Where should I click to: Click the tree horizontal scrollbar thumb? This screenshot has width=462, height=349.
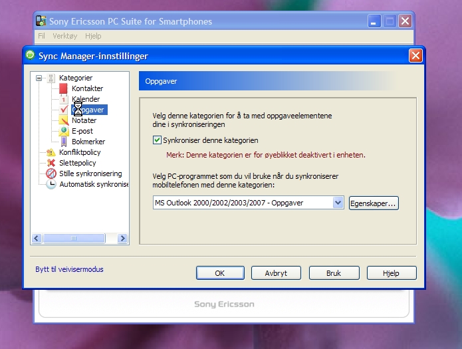click(74, 238)
